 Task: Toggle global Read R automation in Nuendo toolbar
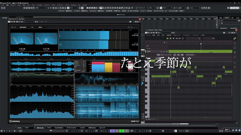tap(61, 8)
